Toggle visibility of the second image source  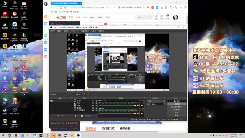[x=93, y=103]
